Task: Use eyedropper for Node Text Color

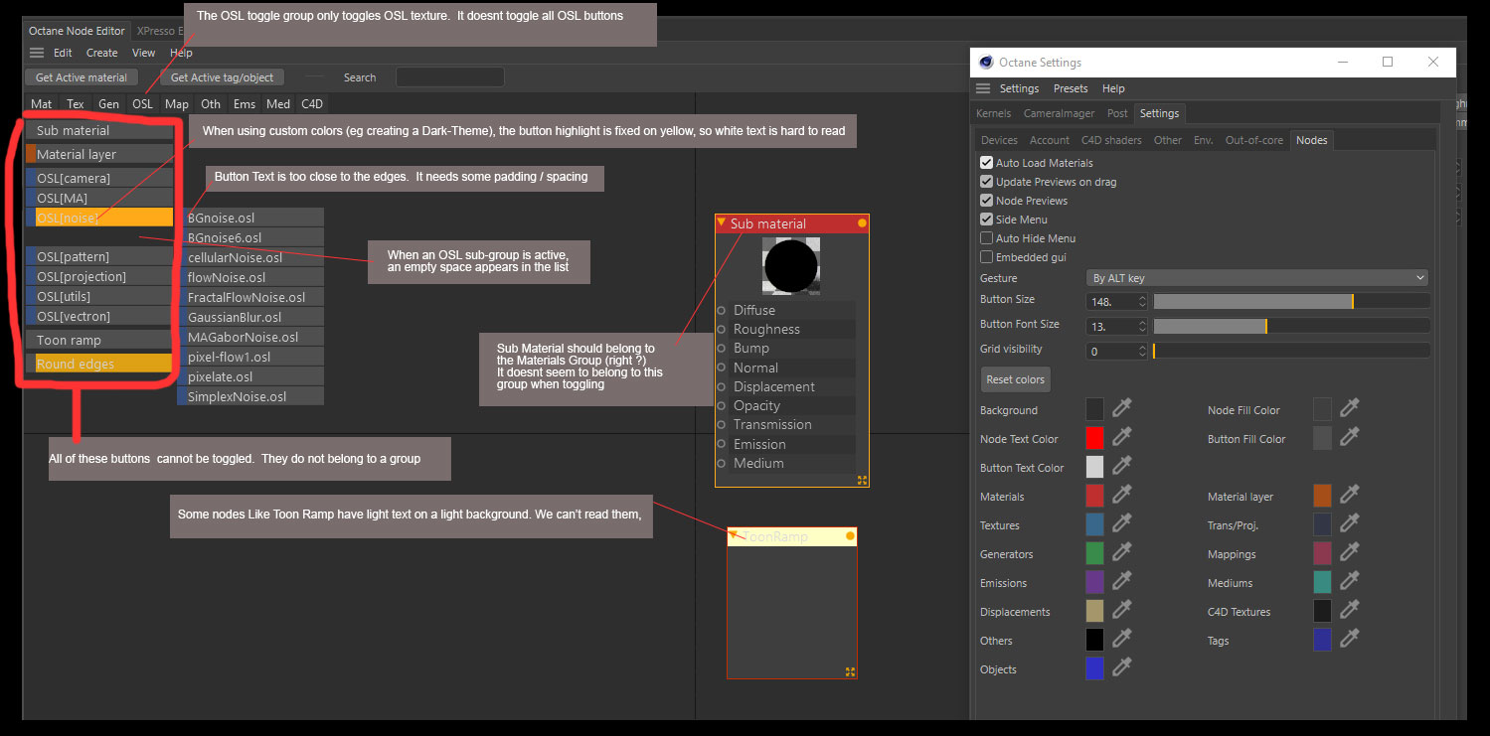Action: 1122,437
